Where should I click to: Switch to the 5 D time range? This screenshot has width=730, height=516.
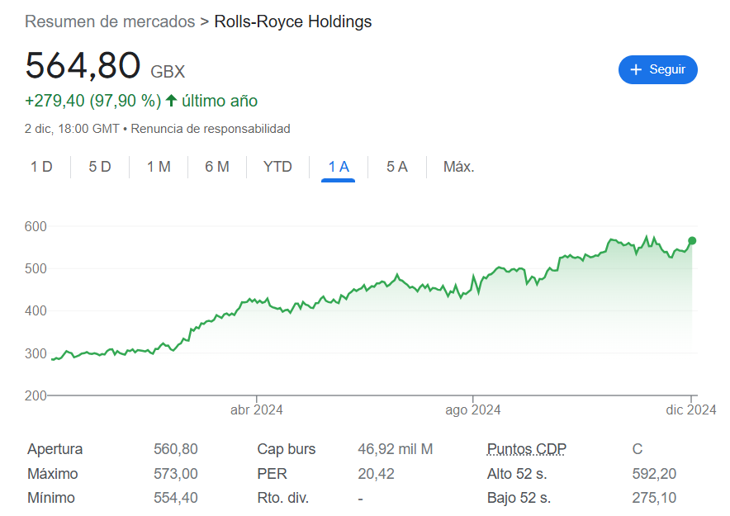100,167
